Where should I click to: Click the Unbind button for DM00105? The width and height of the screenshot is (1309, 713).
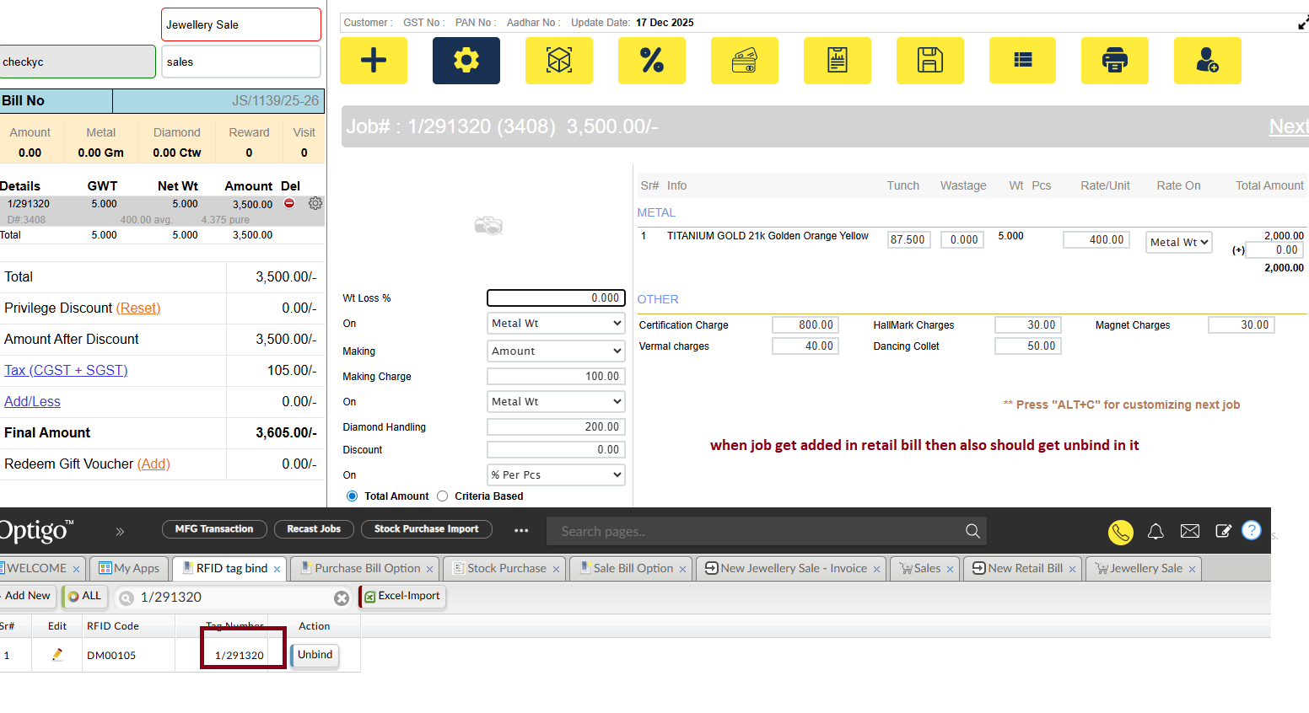click(x=315, y=655)
